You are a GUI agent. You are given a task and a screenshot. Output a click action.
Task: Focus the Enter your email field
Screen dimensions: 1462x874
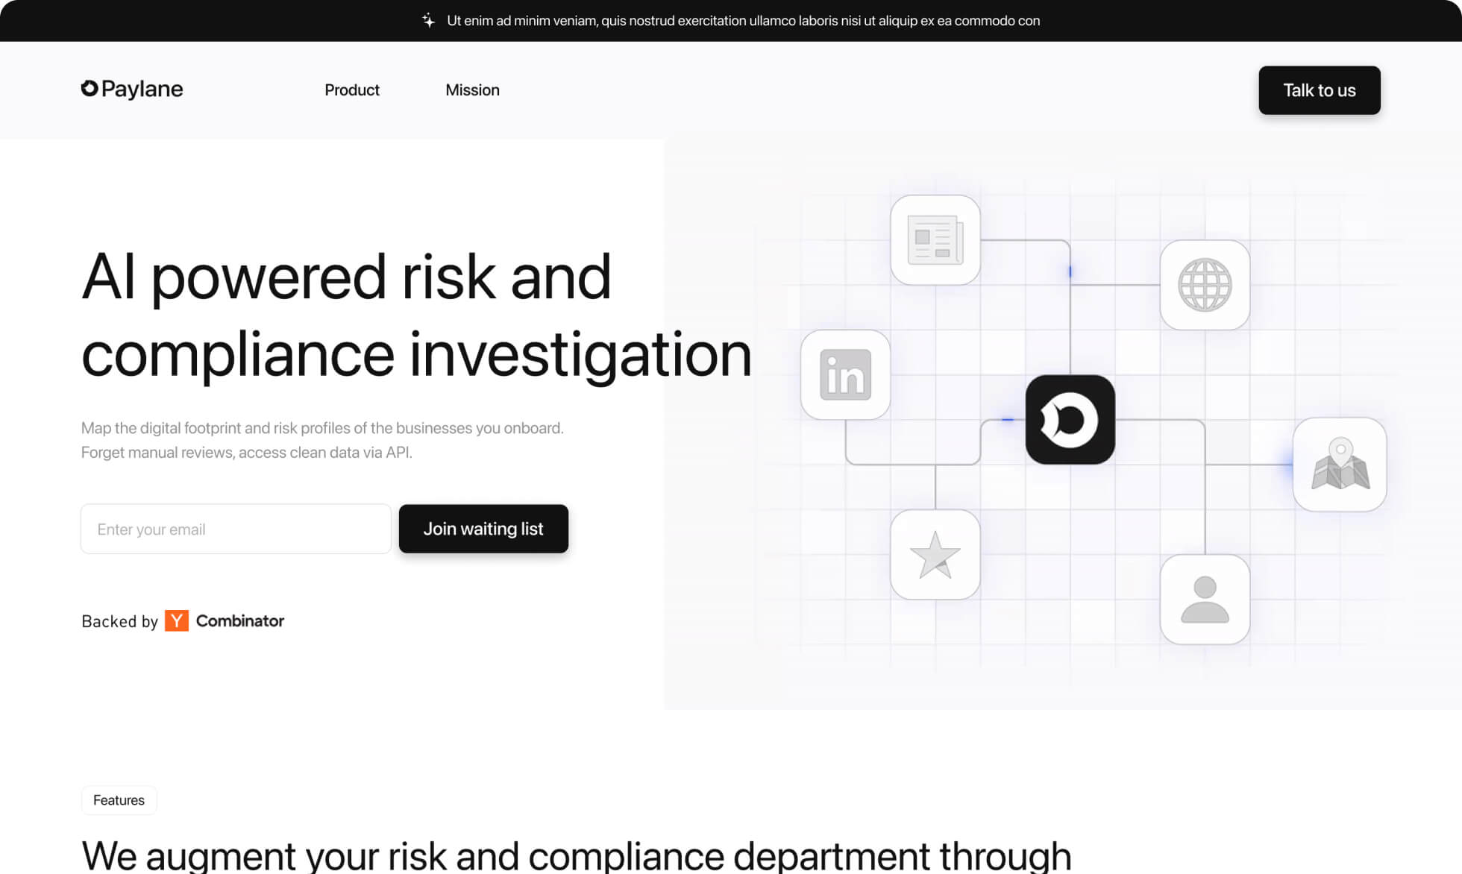(236, 529)
